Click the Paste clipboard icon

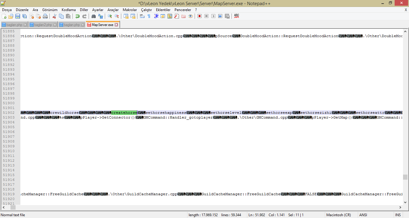click(x=68, y=16)
